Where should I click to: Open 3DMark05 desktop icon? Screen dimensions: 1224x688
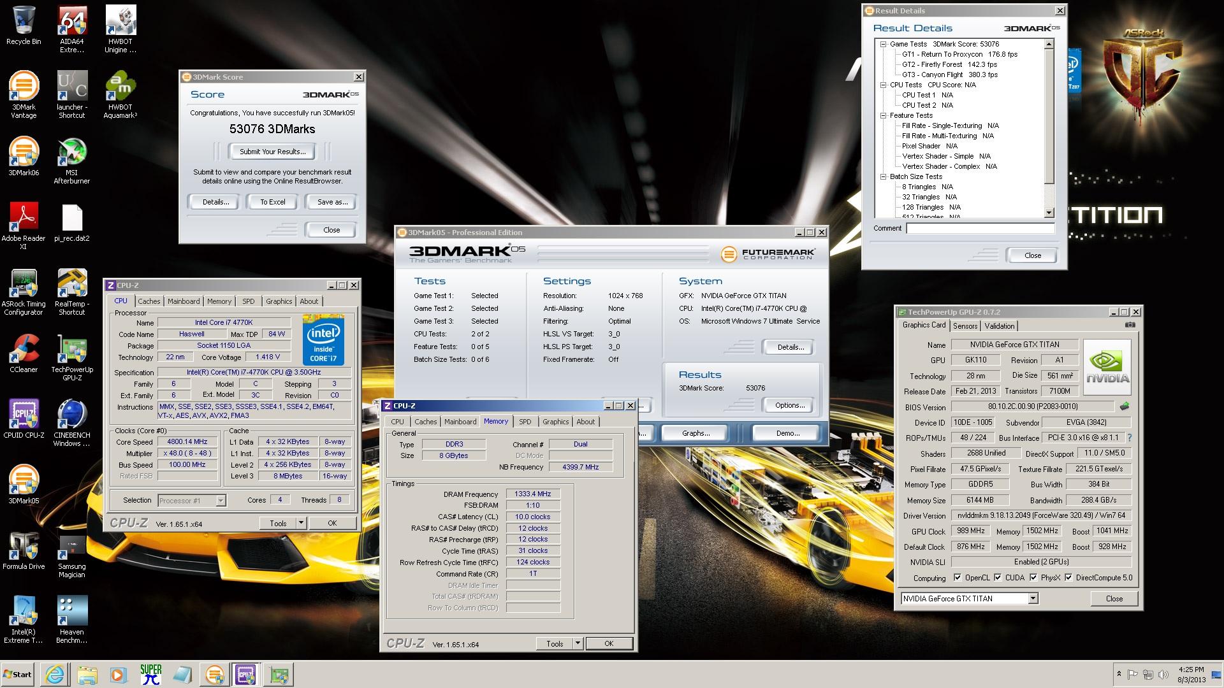(24, 484)
